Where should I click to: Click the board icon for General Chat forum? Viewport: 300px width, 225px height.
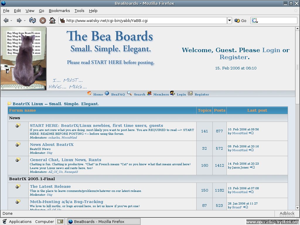(x=18, y=160)
